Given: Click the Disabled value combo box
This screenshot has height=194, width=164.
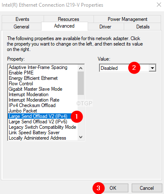Looking at the screenshot, I should pos(128,68).
